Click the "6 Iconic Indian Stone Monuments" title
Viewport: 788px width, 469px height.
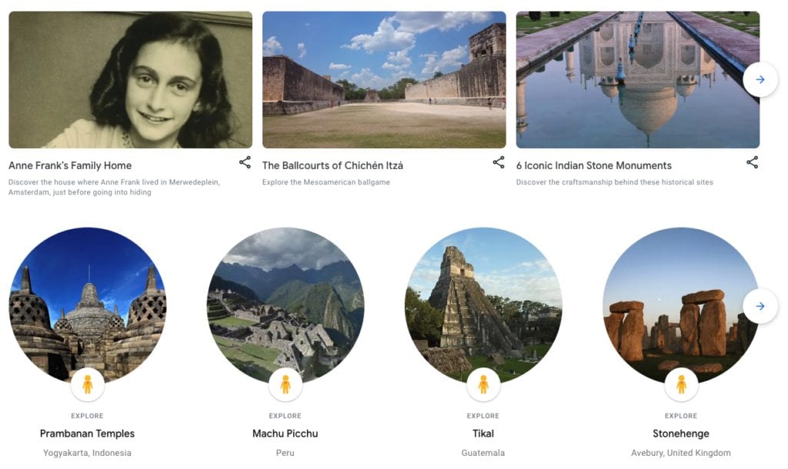point(593,165)
